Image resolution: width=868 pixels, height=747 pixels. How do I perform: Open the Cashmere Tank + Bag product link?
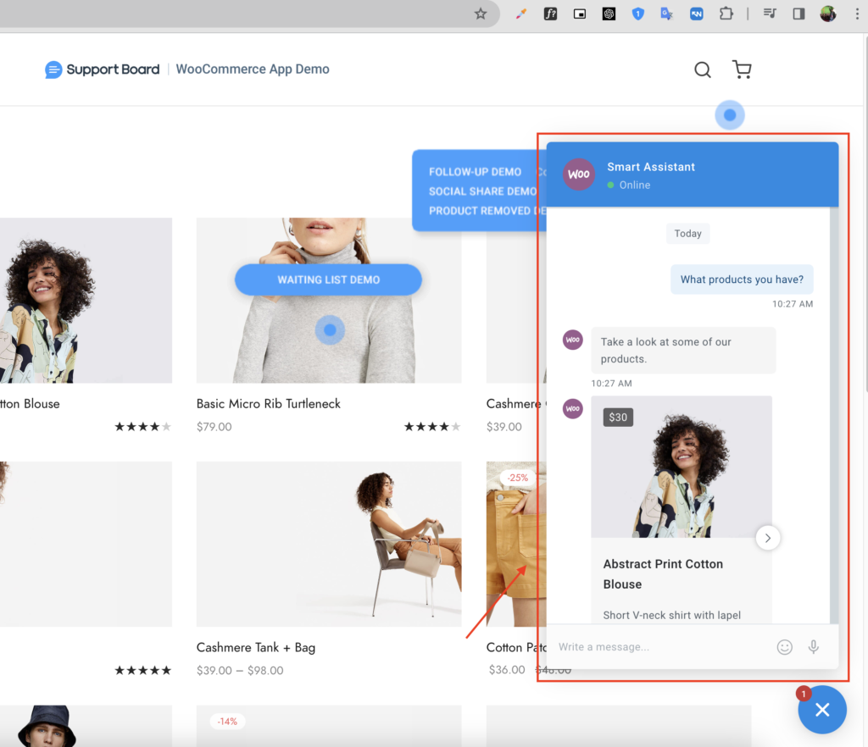(x=256, y=647)
